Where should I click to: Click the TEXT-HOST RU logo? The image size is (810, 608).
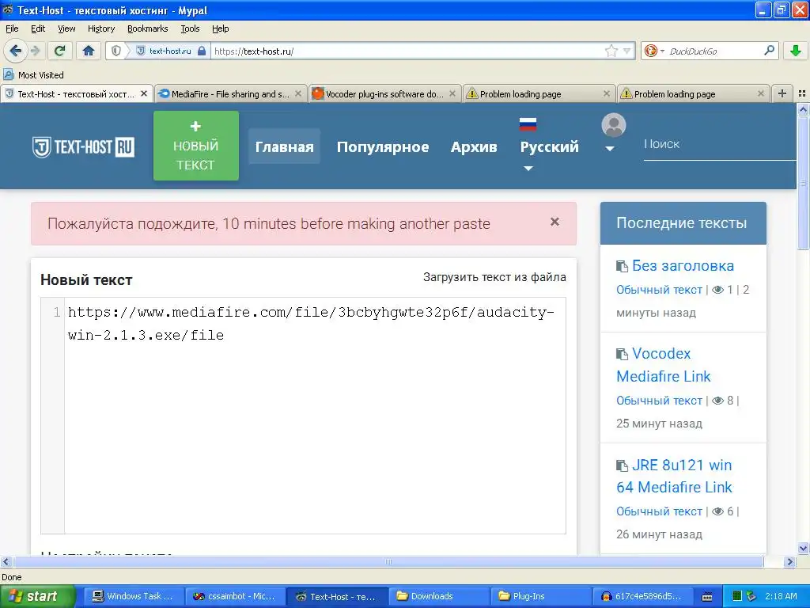(x=83, y=146)
